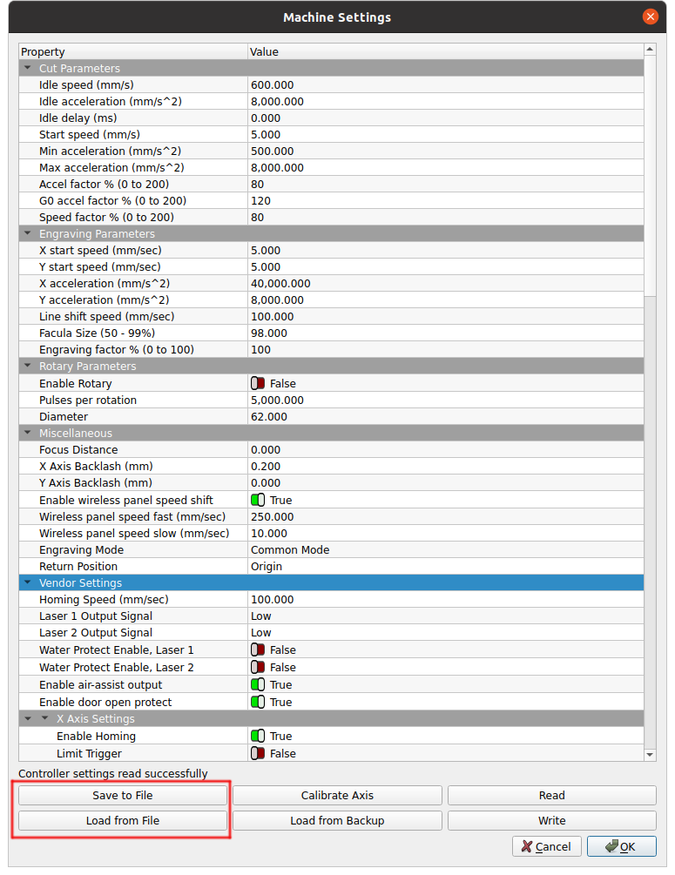Viewport: 675px width, 875px height.
Task: Open the Return Position Origin dropdown
Action: coord(444,567)
